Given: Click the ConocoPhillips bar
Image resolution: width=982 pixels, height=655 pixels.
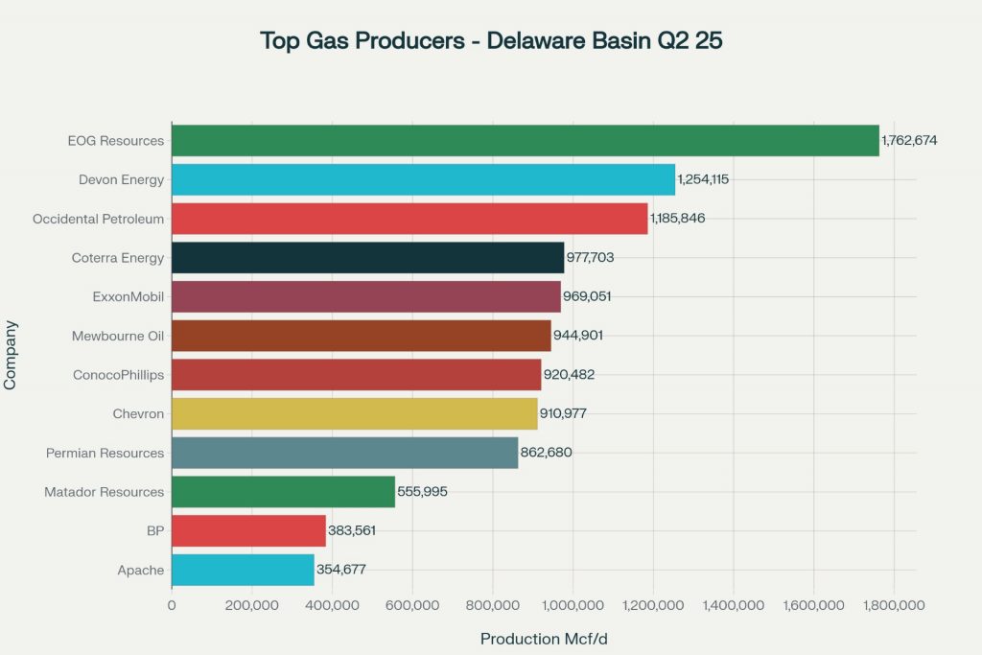Looking at the screenshot, I should tap(356, 375).
